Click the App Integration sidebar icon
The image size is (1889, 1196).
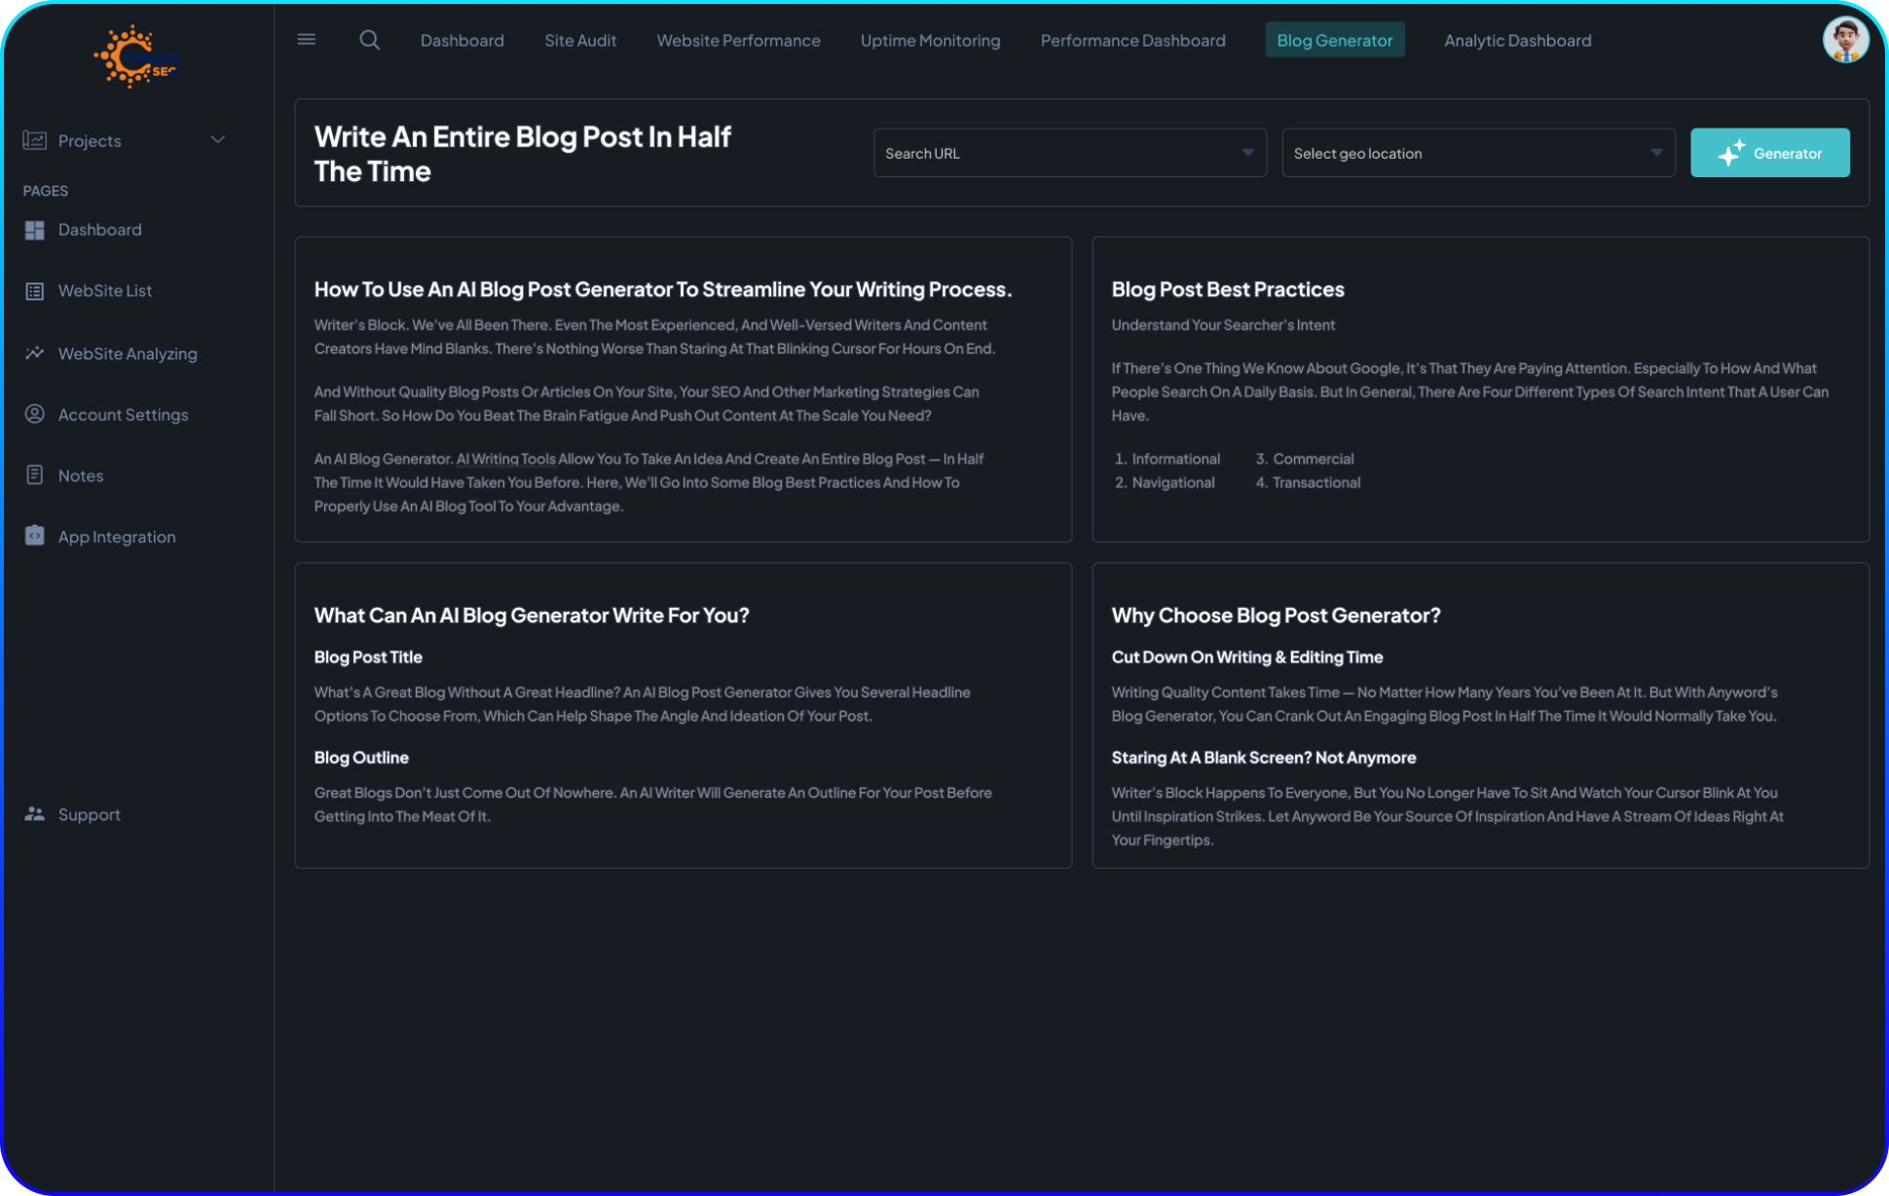[34, 536]
